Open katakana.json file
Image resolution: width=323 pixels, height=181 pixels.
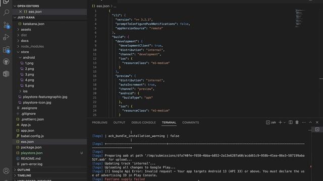33,24
